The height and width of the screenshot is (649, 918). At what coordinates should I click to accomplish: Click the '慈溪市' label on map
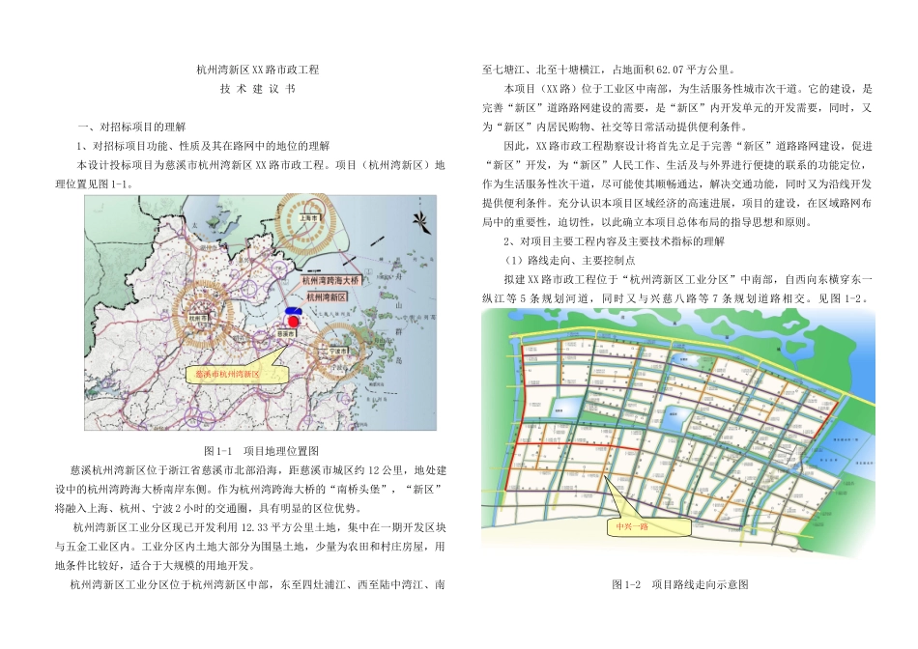pyautogui.click(x=285, y=333)
